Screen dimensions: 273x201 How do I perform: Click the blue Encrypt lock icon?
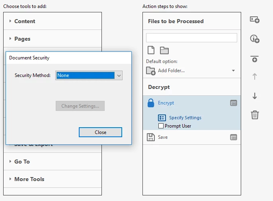(151, 103)
